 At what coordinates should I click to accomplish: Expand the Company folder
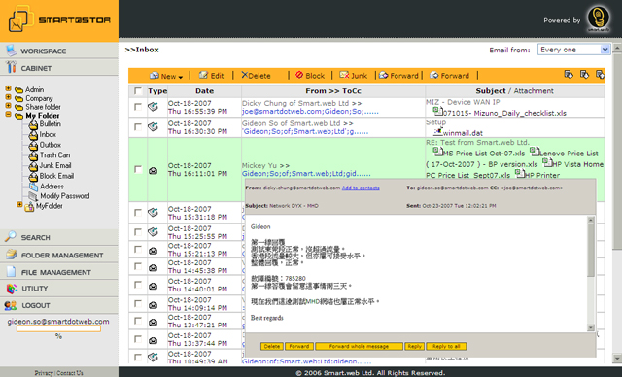pos(9,97)
